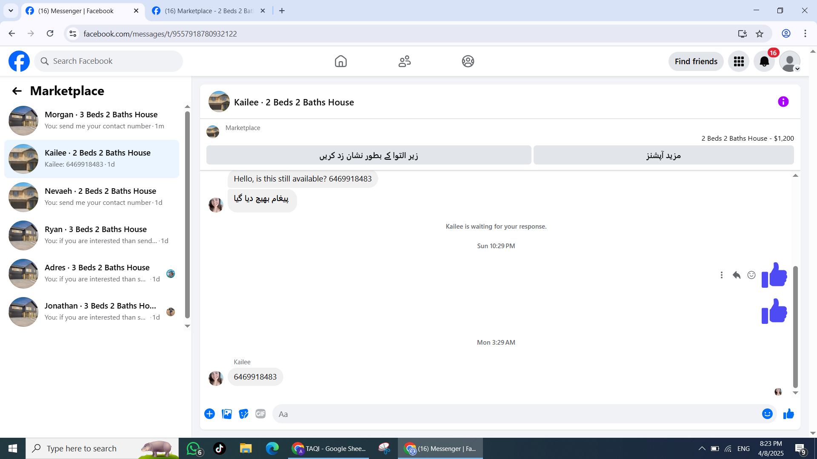The image size is (817, 459).
Task: Choose a sticker icon in composer
Action: tap(243, 414)
